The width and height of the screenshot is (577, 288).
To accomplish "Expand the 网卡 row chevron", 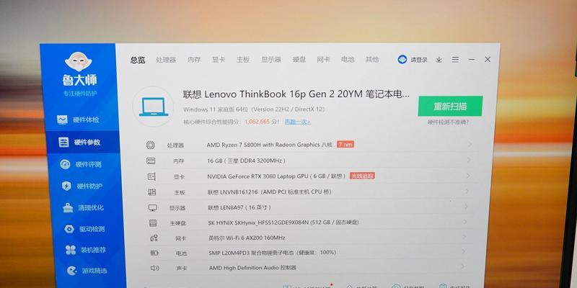I will [464, 237].
